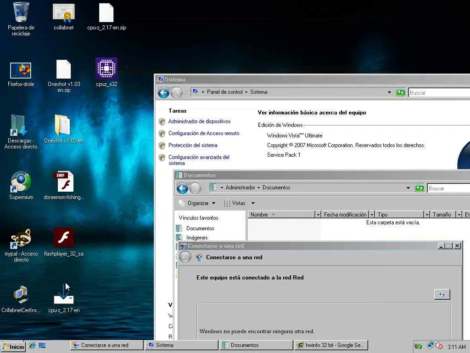Expand the Vistas dropdown arrow

coord(253,203)
